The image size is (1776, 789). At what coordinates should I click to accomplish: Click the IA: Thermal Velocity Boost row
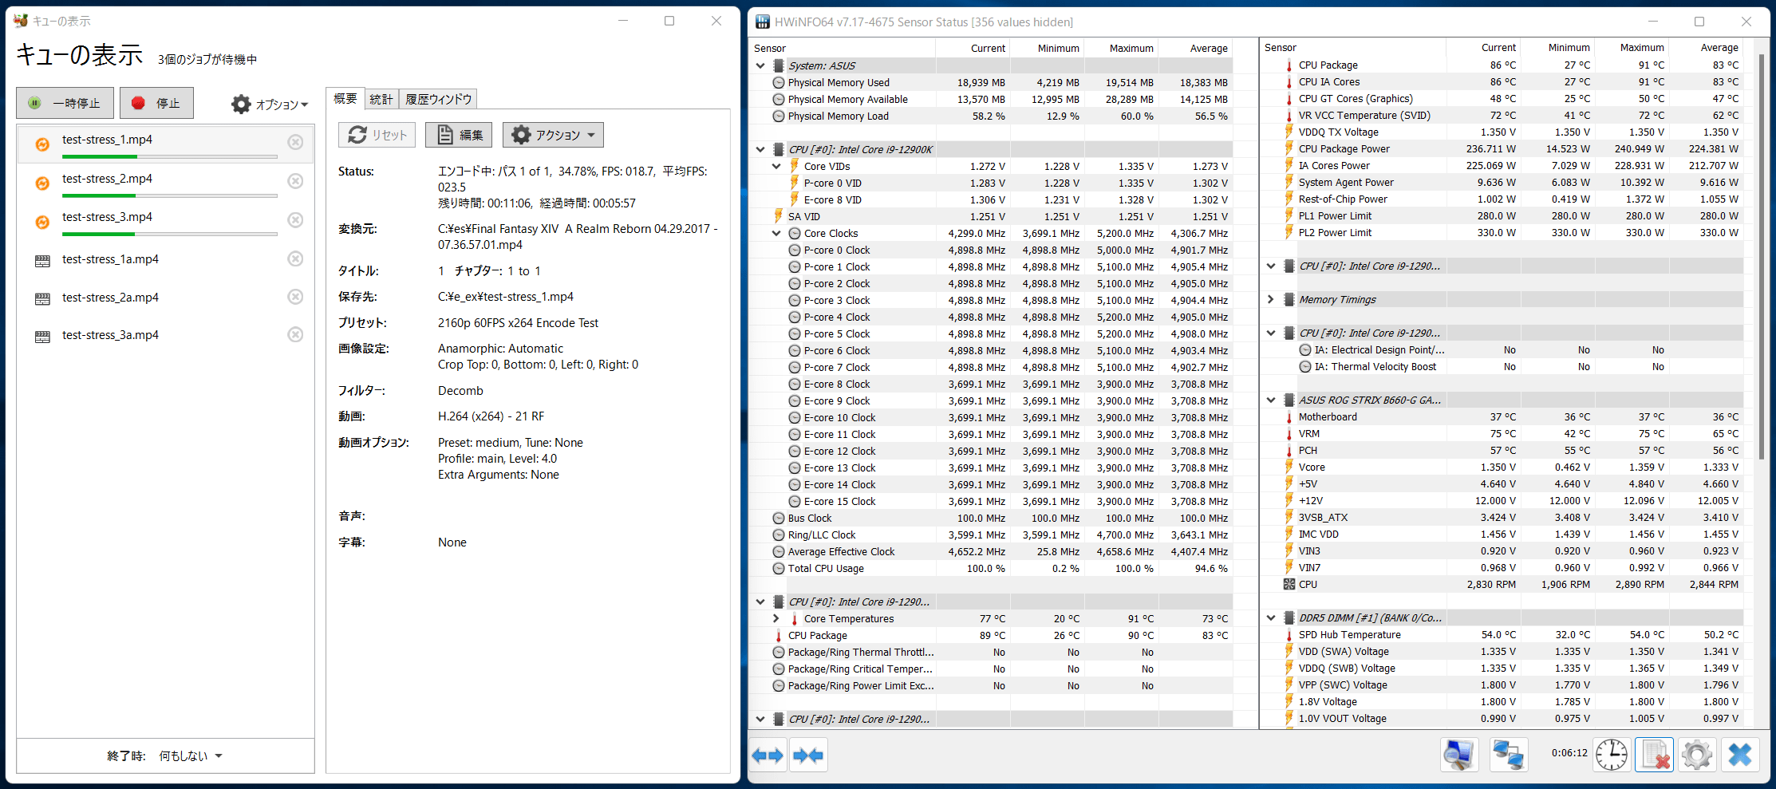pos(1503,366)
